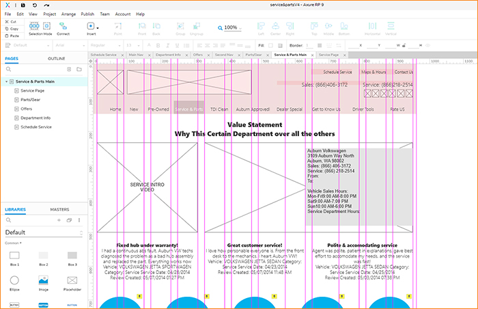Click the Add Page icon in Pages panel
The image size is (478, 309).
pyautogui.click(x=68, y=69)
